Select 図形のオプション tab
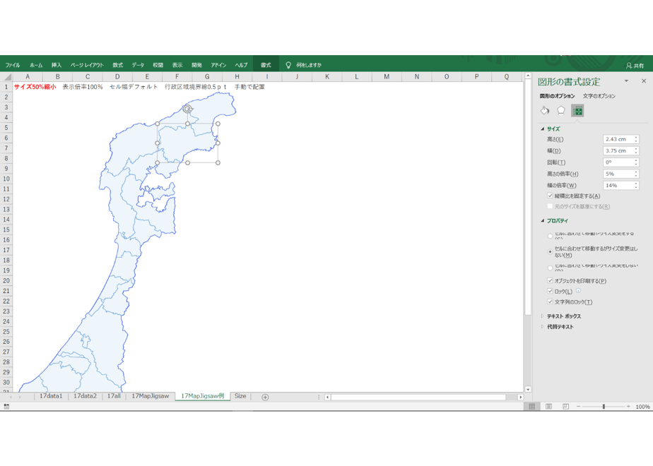This screenshot has height=466, width=653. (x=557, y=96)
